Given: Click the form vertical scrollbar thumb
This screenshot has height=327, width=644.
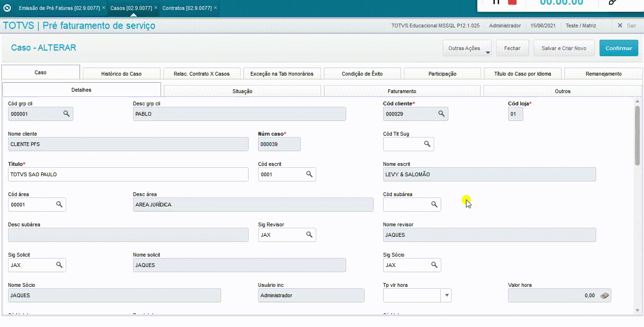Looking at the screenshot, I should point(637,135).
